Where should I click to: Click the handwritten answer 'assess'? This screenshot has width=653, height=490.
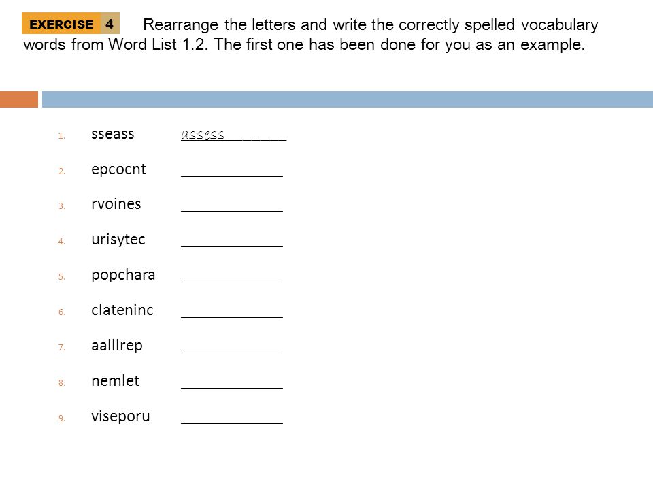(203, 134)
